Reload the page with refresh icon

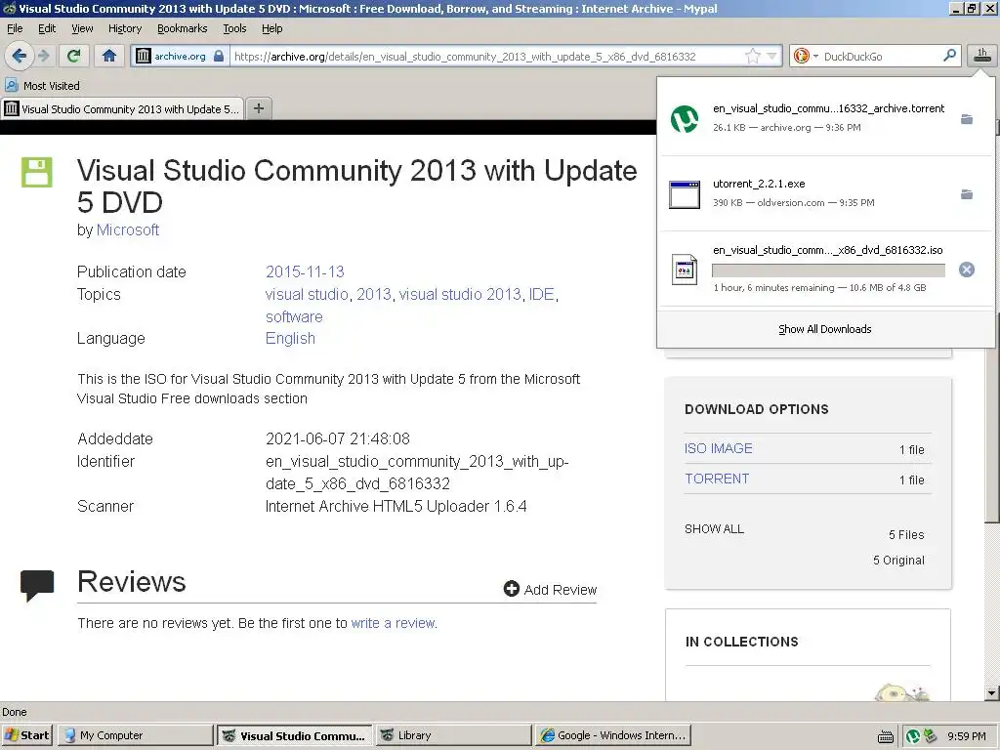tap(74, 56)
